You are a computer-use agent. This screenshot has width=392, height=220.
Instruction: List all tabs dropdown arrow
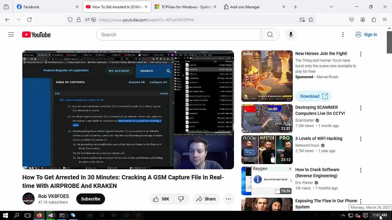pos(331,7)
